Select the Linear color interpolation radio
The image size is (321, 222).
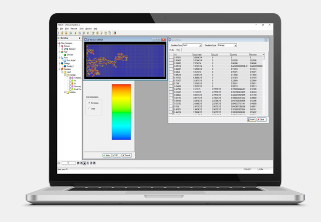tap(89, 108)
